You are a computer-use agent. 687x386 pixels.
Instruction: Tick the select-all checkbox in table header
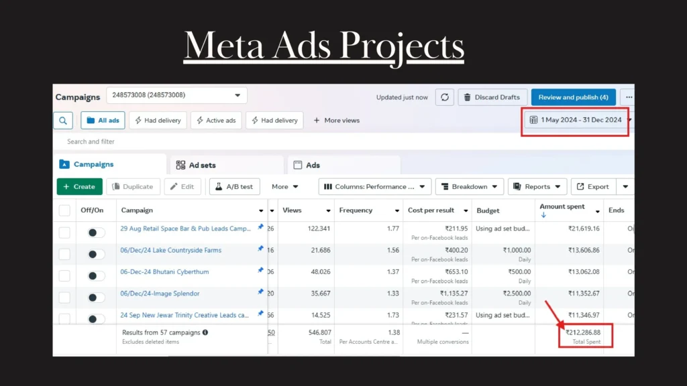[x=64, y=210]
